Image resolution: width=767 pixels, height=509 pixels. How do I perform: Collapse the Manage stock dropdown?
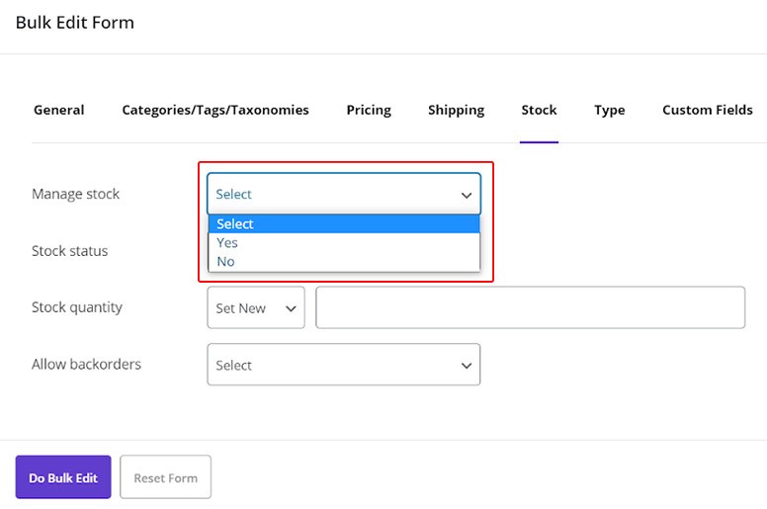[x=343, y=195]
